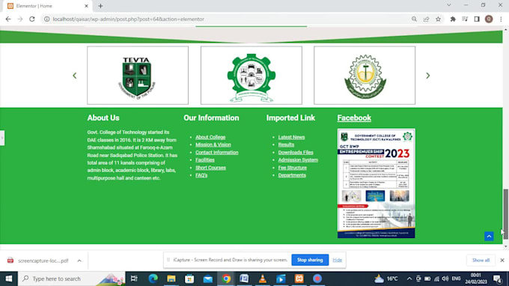Expand the download item options chevron

[x=79, y=261]
